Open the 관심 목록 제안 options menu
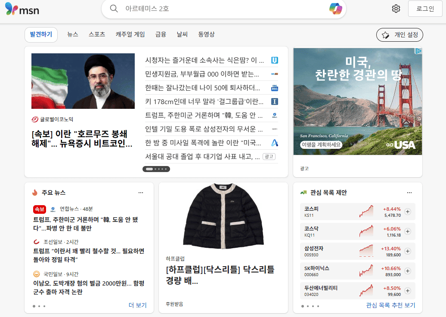446x317 pixels. click(409, 193)
